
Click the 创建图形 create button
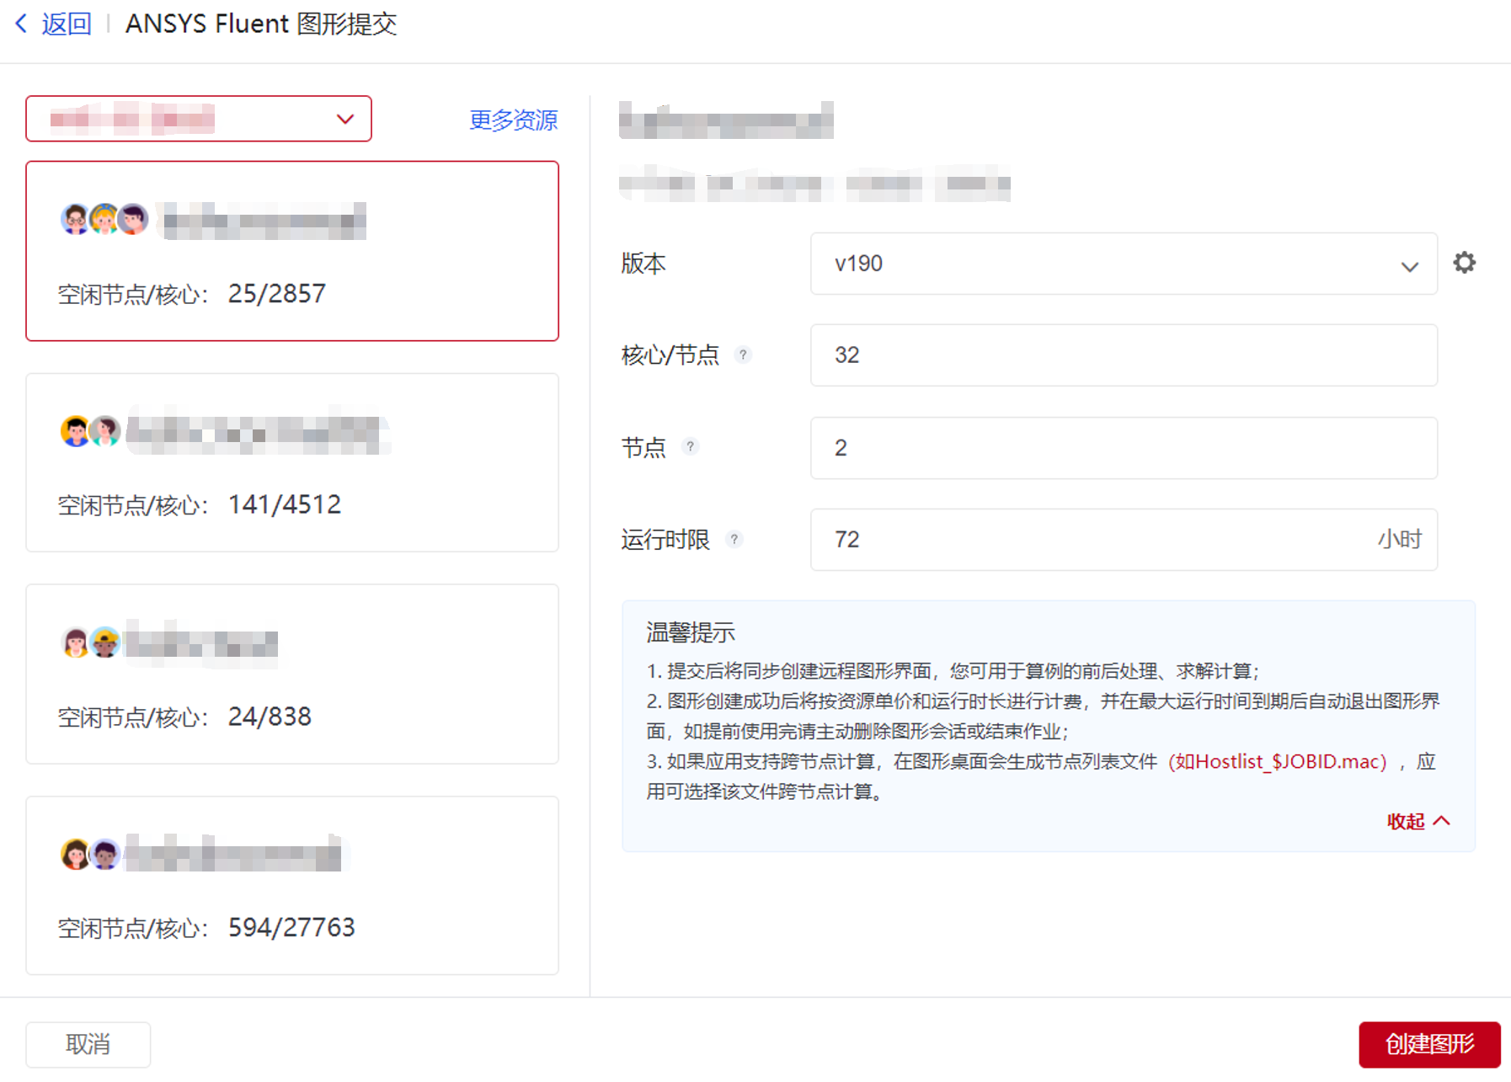click(1429, 1044)
